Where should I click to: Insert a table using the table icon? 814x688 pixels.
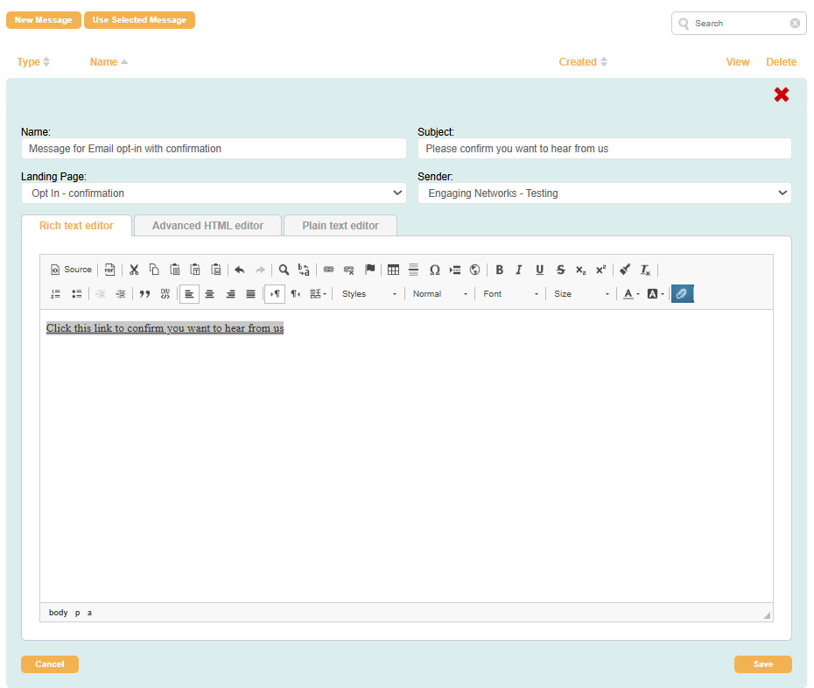393,270
